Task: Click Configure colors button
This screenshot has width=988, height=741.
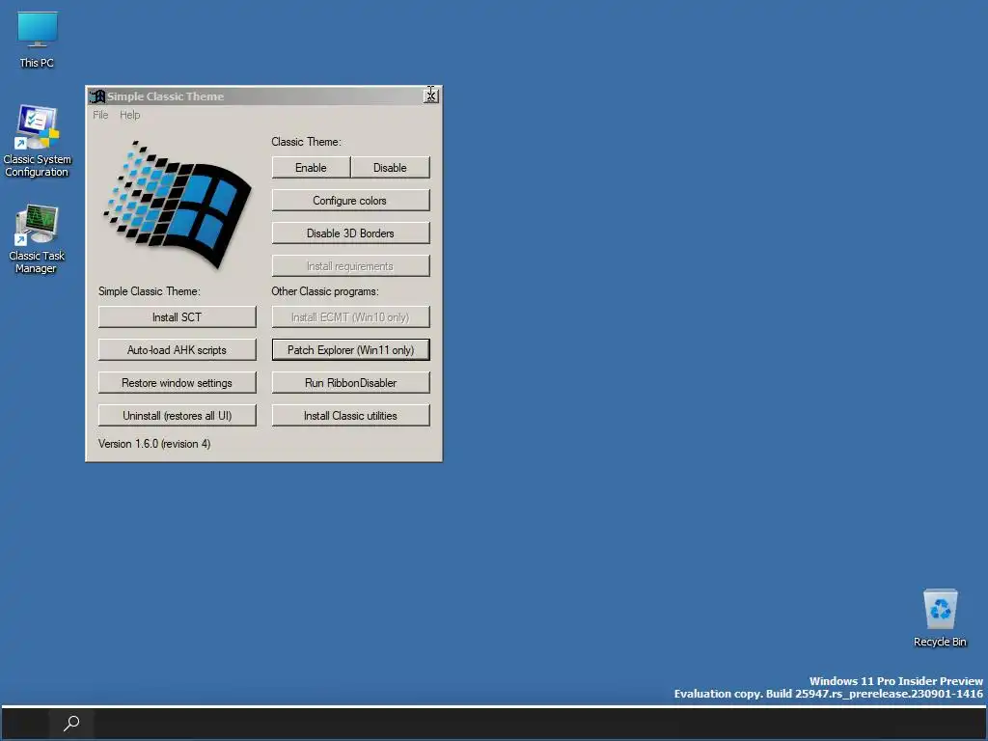Action: [350, 201]
